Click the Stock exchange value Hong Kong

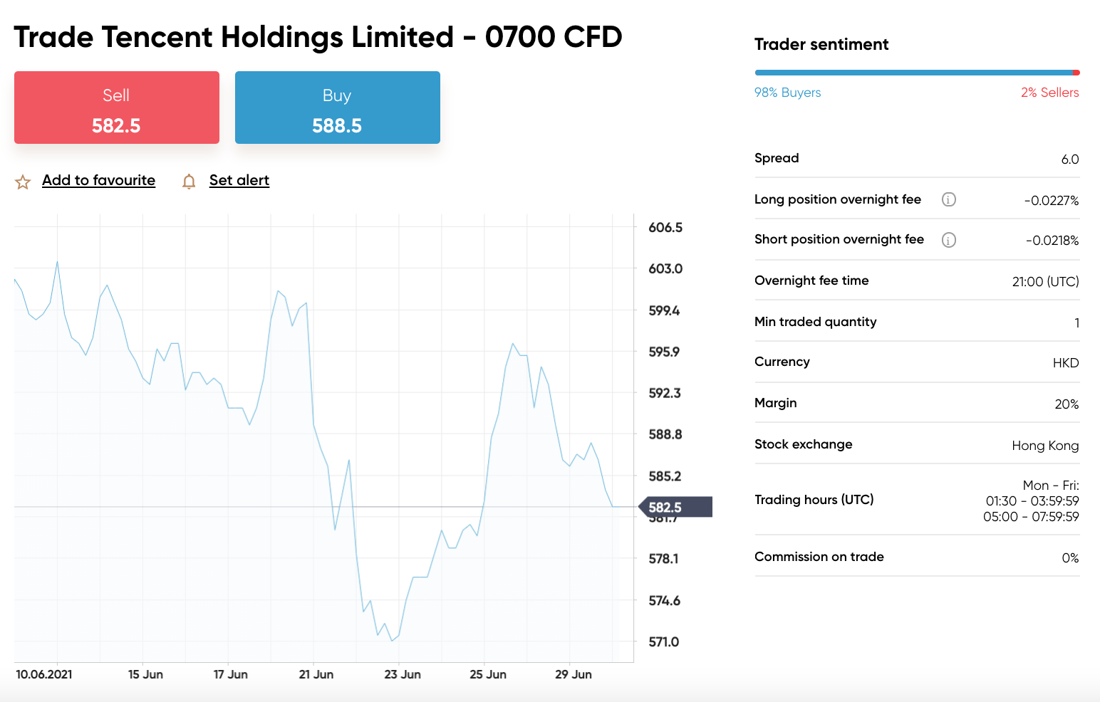coord(1045,446)
